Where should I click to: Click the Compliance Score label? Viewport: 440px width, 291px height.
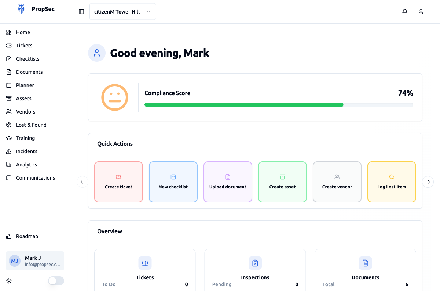[167, 93]
